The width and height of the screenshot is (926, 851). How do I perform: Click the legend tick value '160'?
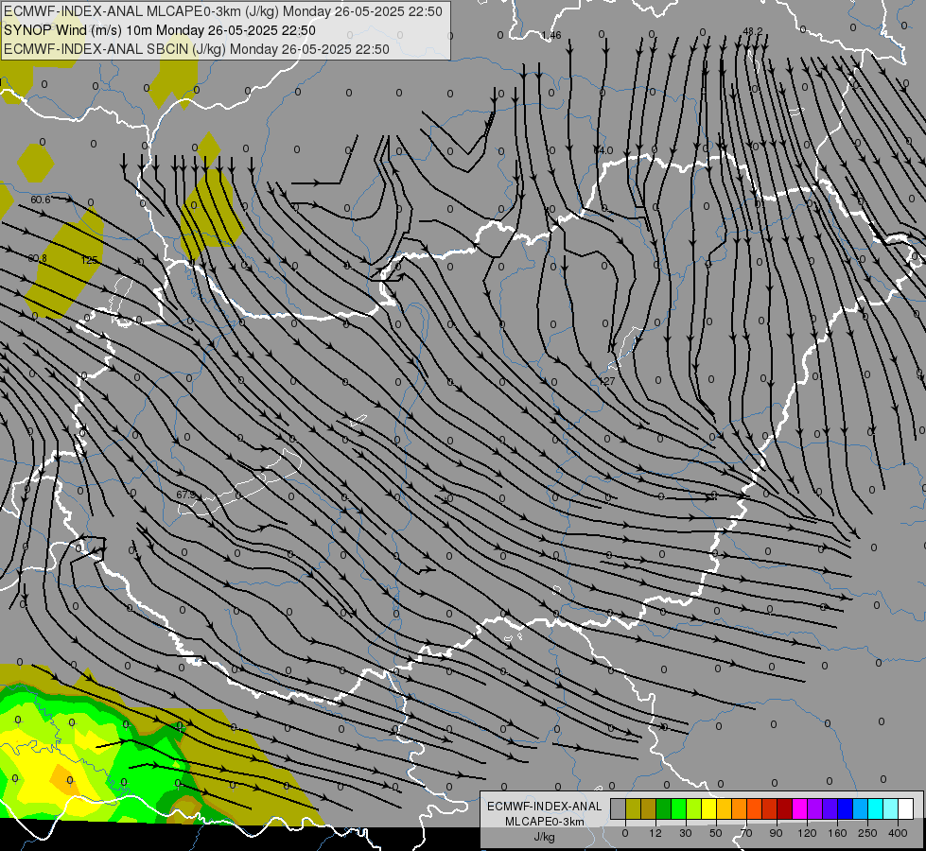click(837, 833)
